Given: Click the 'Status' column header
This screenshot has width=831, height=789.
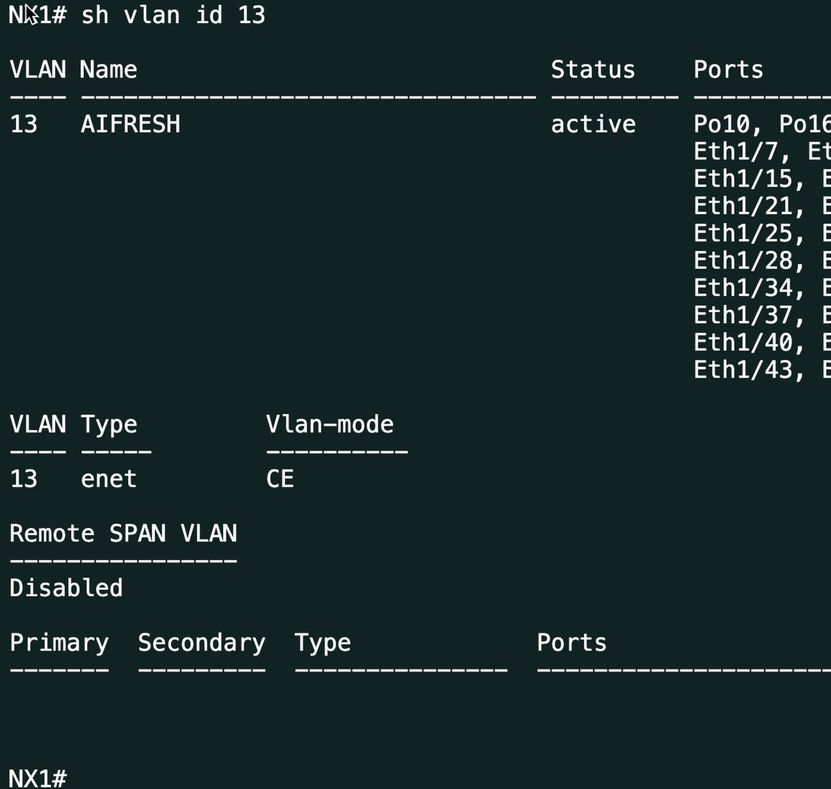Looking at the screenshot, I should [592, 69].
